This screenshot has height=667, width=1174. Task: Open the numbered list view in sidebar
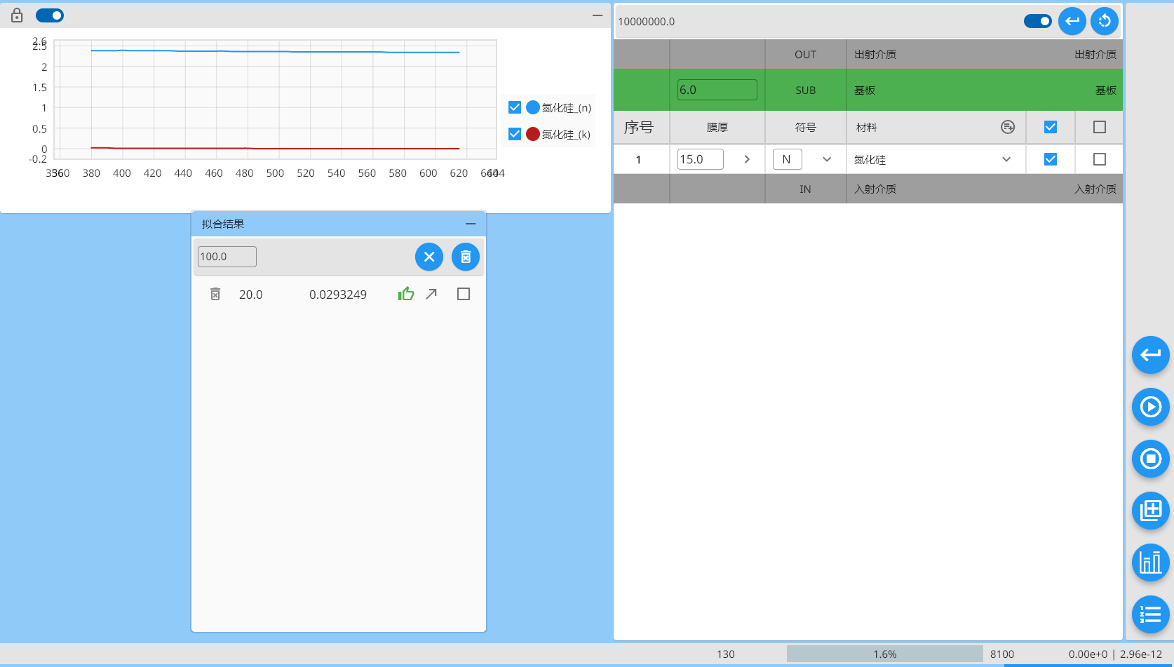(x=1150, y=614)
